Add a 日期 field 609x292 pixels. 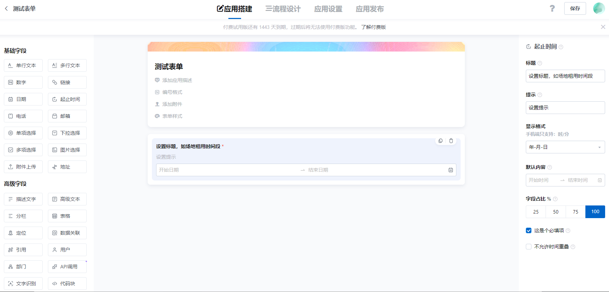pos(23,99)
